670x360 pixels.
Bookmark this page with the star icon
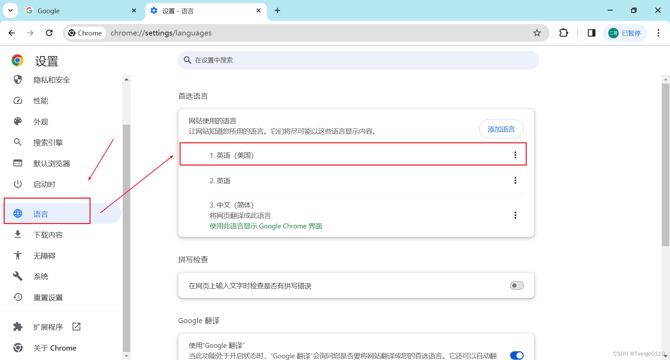click(x=537, y=33)
